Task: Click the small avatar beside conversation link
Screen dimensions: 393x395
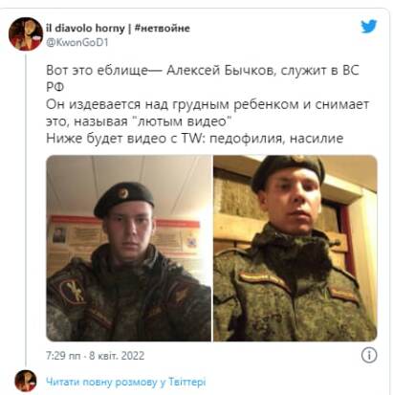Action: 26,381
